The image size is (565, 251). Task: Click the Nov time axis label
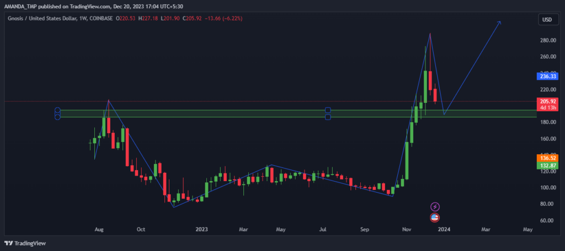click(x=407, y=229)
